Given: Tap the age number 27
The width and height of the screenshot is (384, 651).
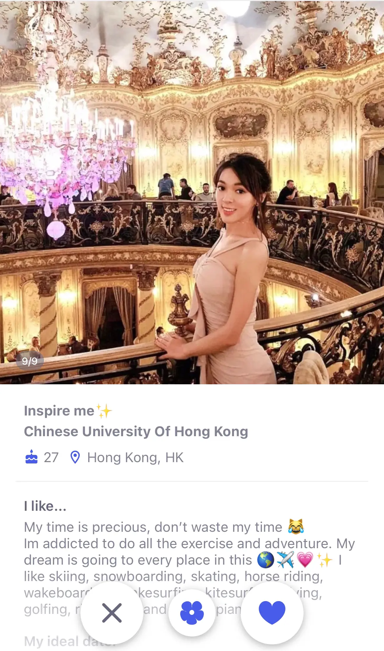Looking at the screenshot, I should pos(51,458).
